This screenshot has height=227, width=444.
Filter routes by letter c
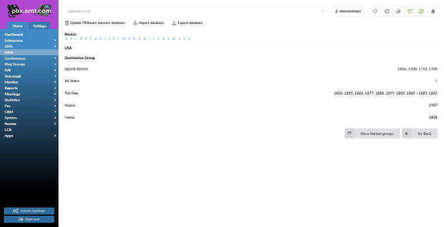(x=76, y=38)
